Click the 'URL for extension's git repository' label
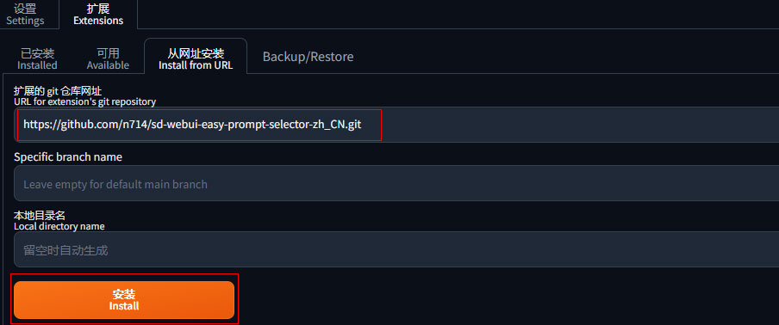The width and height of the screenshot is (779, 325). click(x=85, y=101)
